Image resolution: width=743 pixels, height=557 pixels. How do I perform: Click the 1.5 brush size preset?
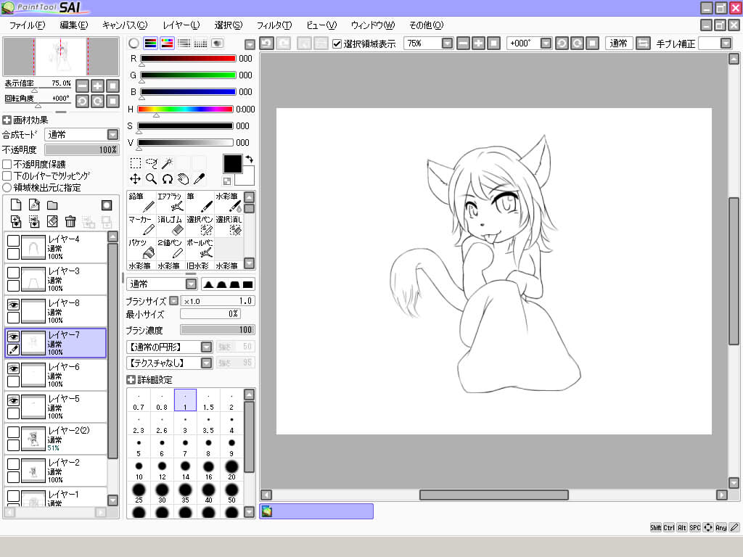pyautogui.click(x=208, y=400)
